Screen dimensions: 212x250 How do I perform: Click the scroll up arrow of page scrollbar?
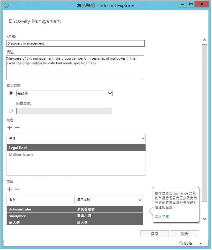[x=205, y=40]
